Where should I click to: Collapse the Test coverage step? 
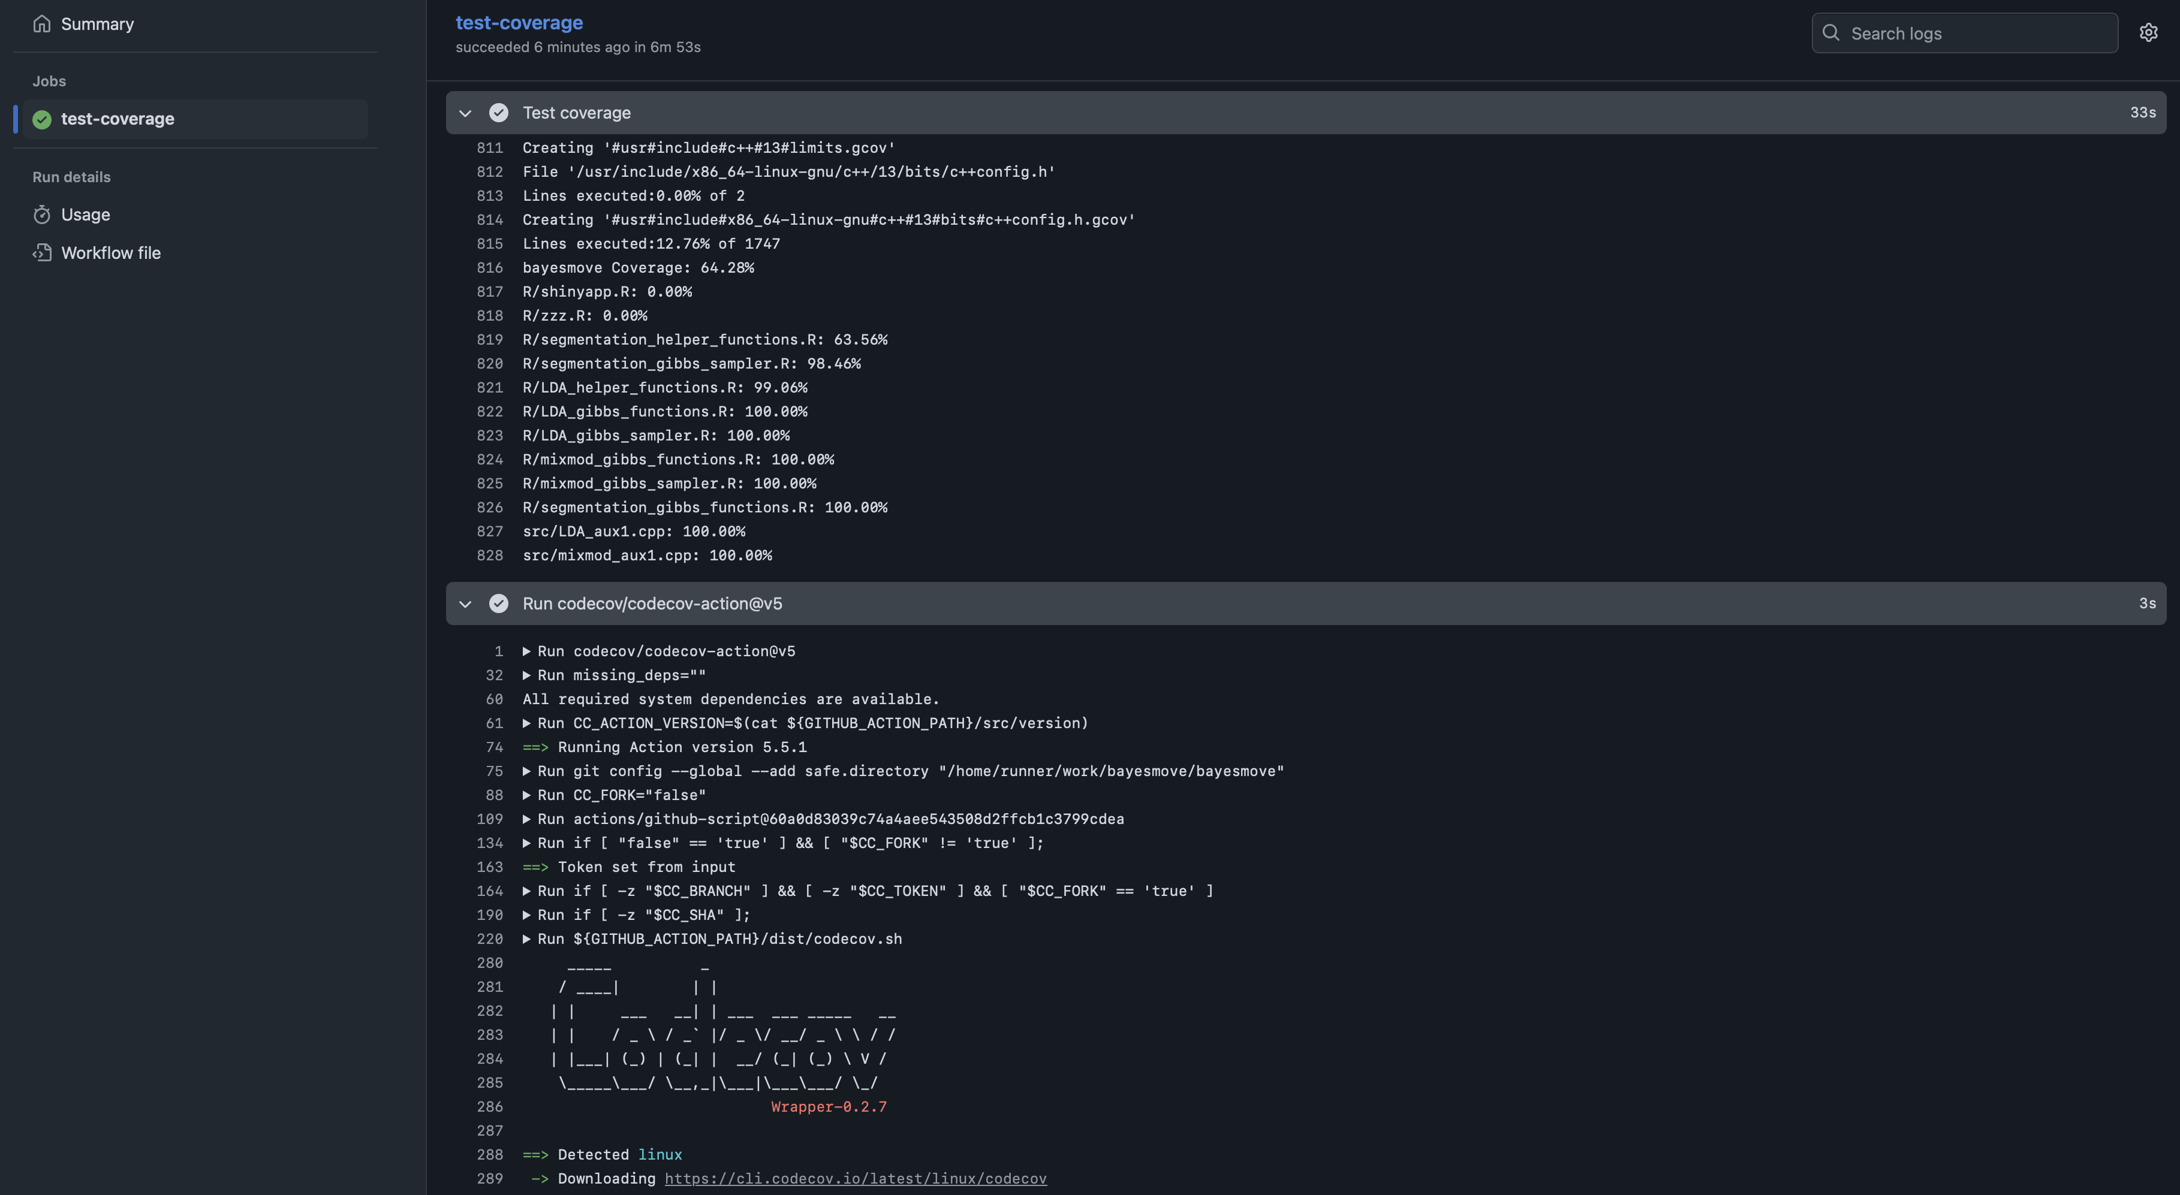465,113
